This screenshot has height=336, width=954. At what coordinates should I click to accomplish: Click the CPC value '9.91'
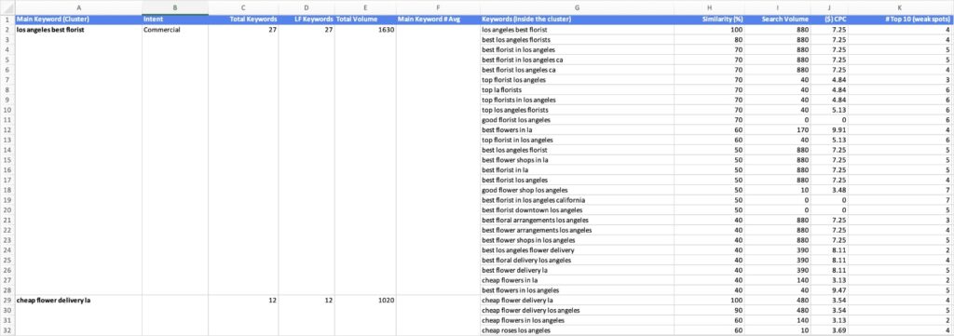pyautogui.click(x=828, y=130)
